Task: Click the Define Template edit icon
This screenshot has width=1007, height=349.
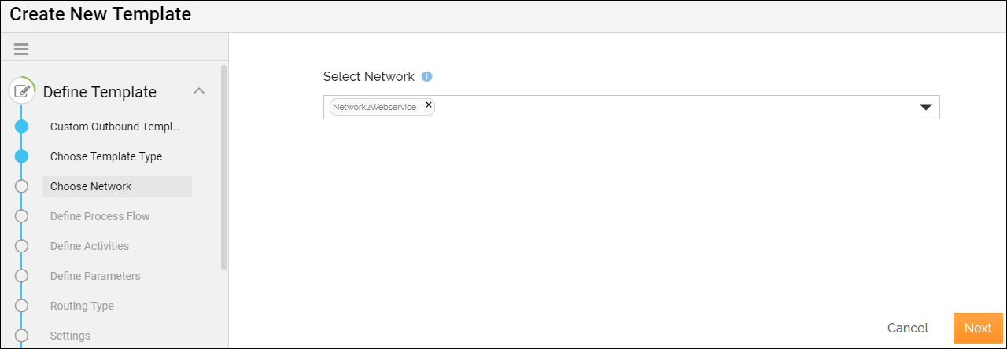Action: point(22,91)
